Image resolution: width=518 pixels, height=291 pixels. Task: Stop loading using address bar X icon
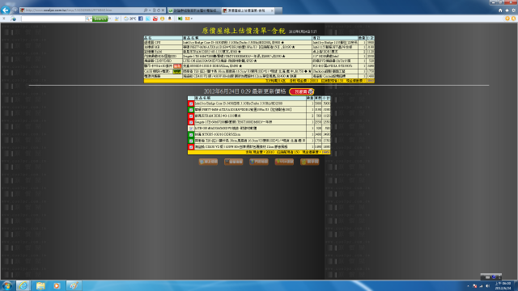163,11
